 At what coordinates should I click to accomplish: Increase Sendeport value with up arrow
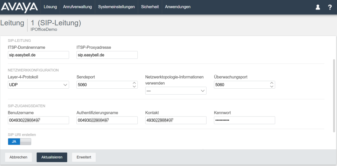[x=134, y=83]
